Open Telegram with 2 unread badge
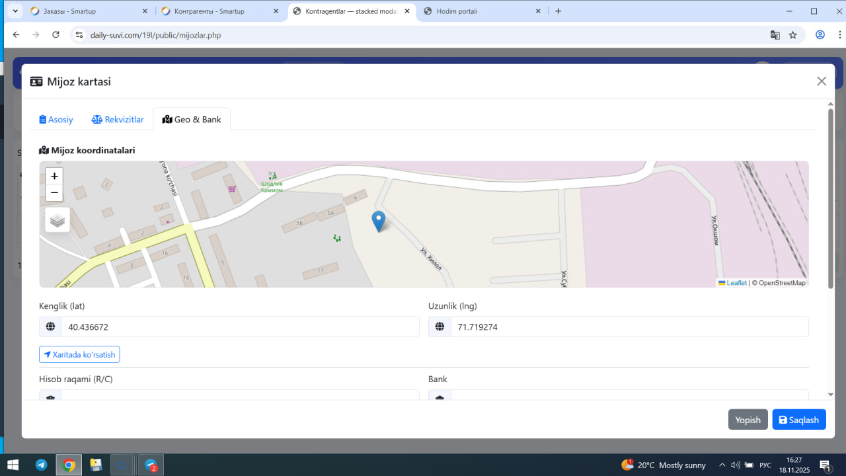 (151, 465)
